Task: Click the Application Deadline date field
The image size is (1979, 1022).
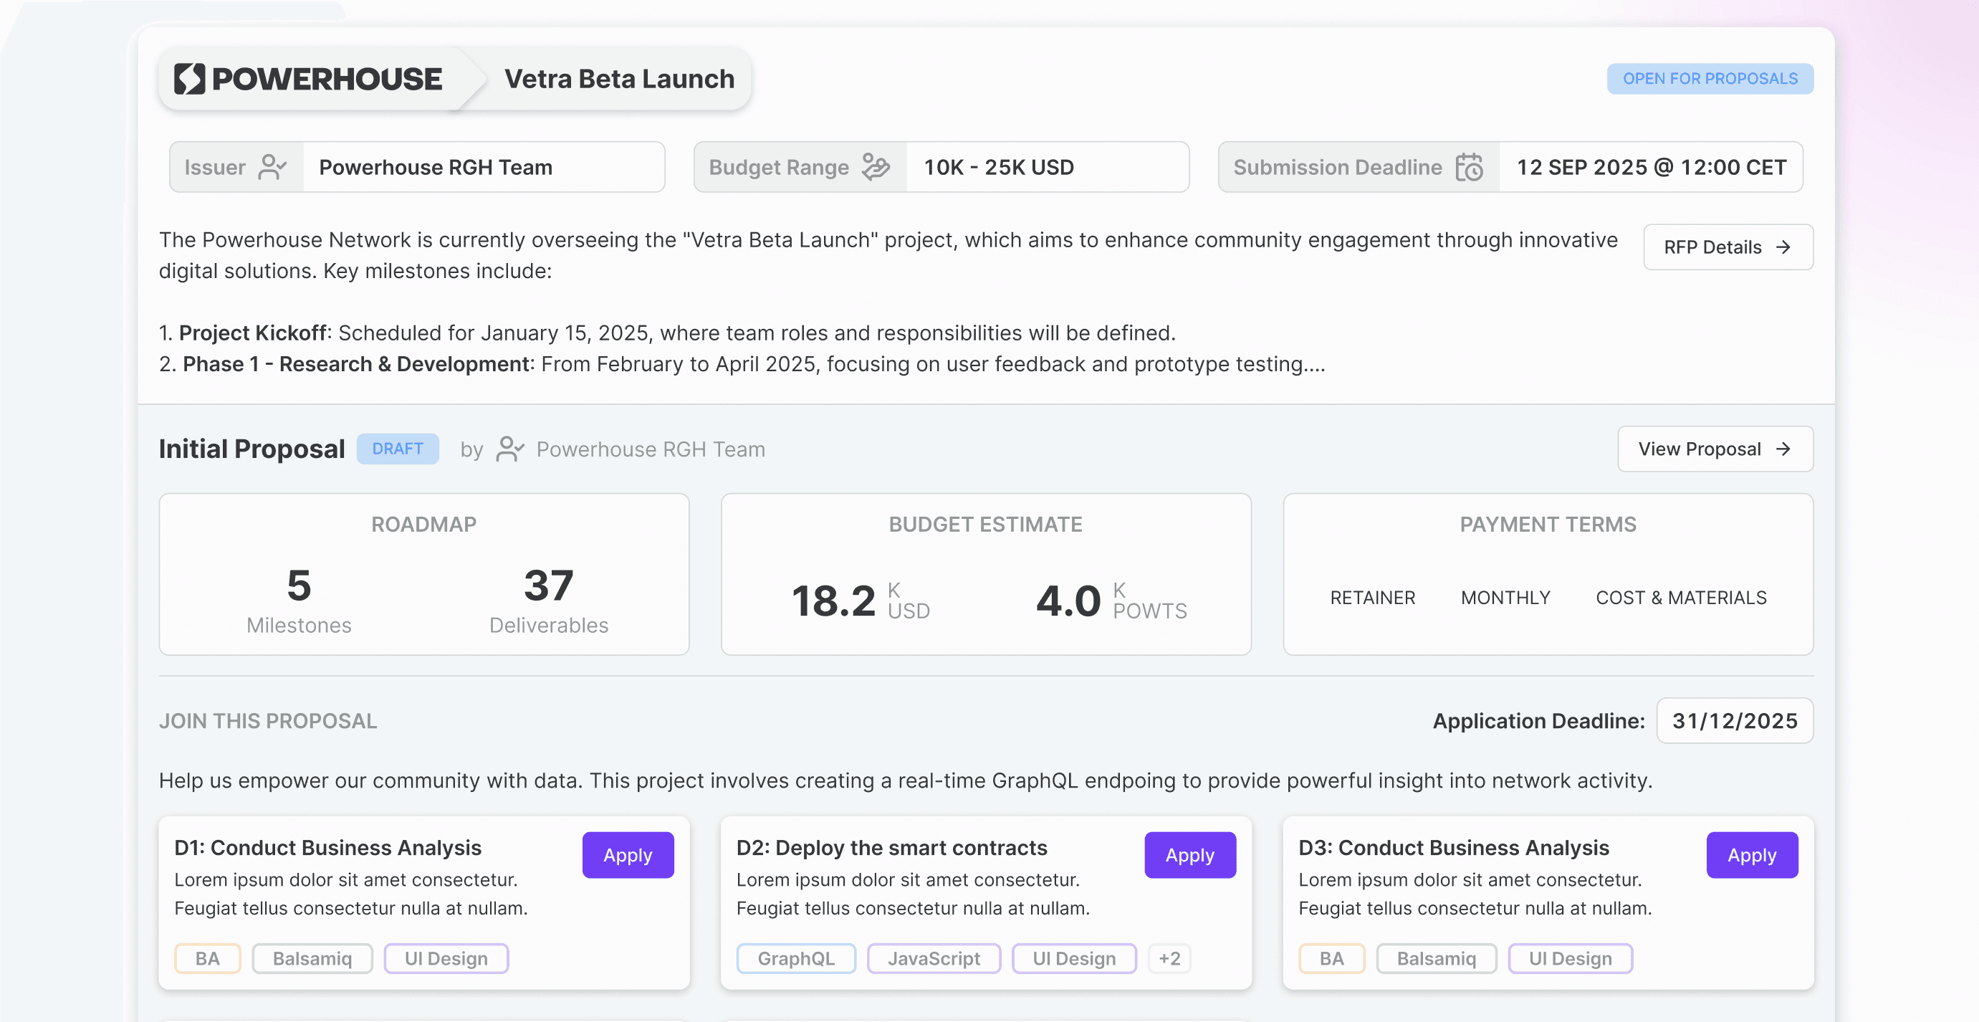Action: click(x=1734, y=721)
